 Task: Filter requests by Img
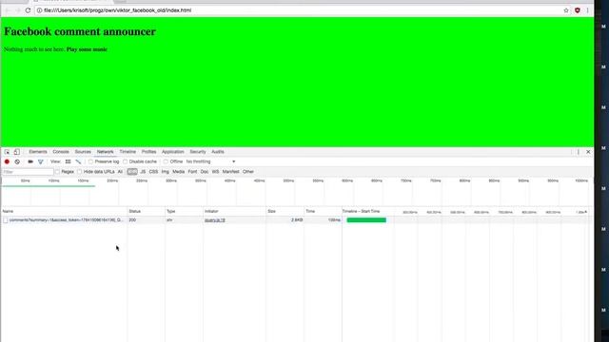coord(165,172)
